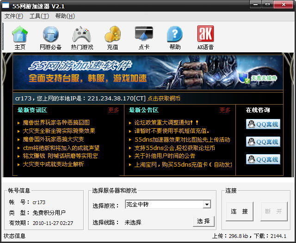
Task: Click upload value 296.8 kb
Action: coord(239,236)
